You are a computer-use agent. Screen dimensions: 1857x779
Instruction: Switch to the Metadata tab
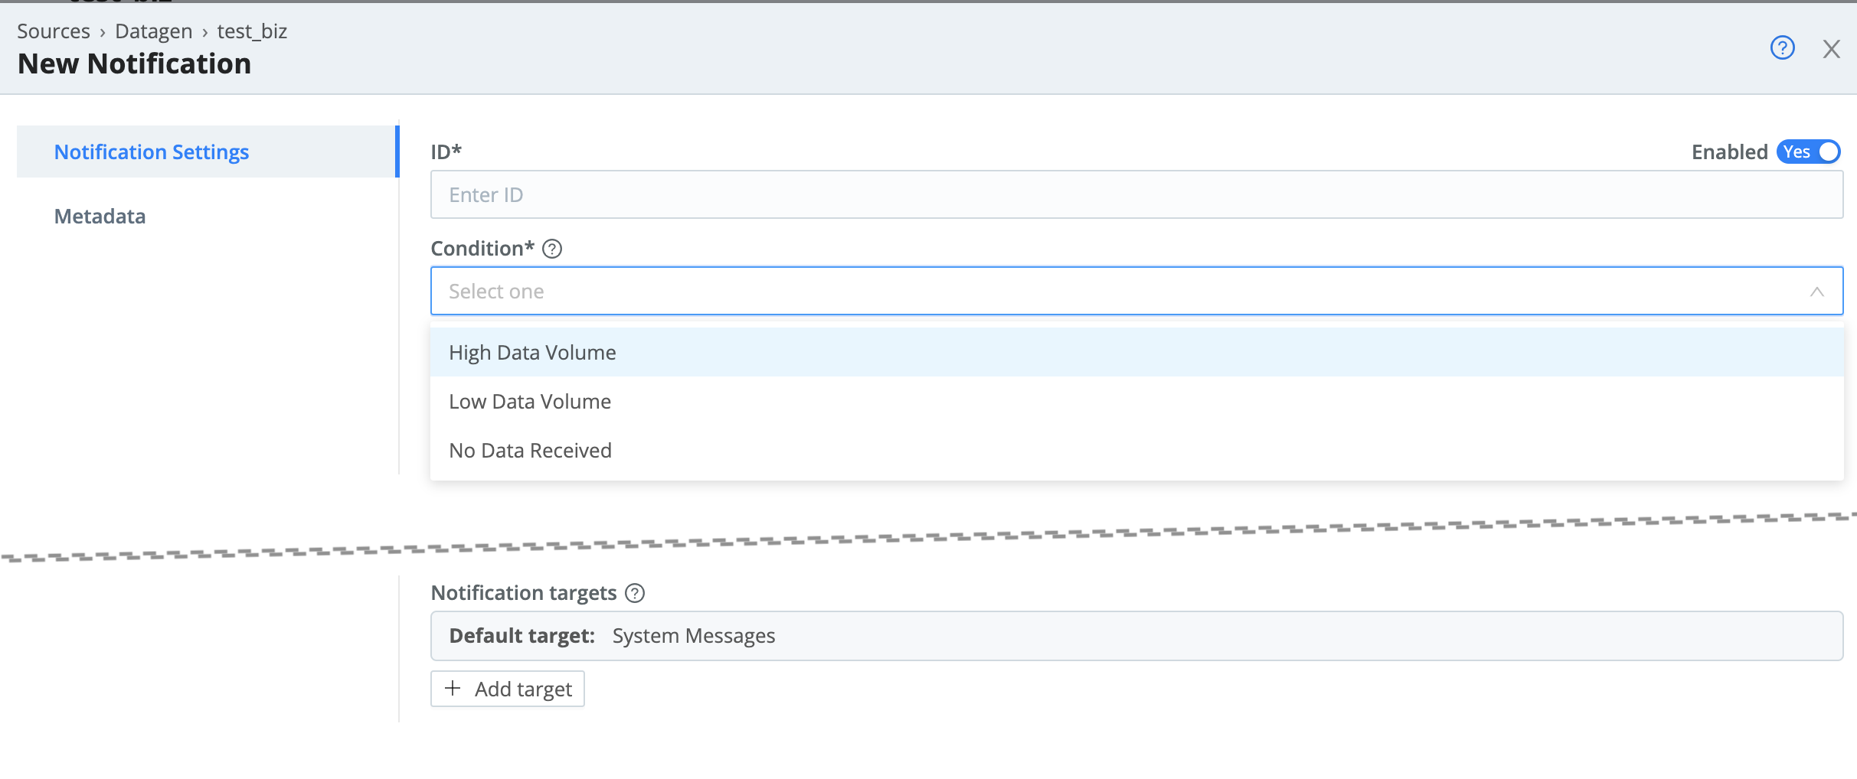pos(100,216)
